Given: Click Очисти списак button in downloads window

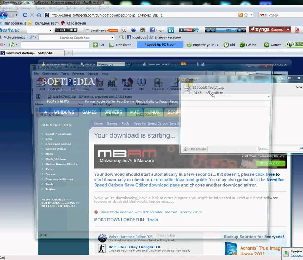Looking at the screenshot, I should tap(195, 149).
